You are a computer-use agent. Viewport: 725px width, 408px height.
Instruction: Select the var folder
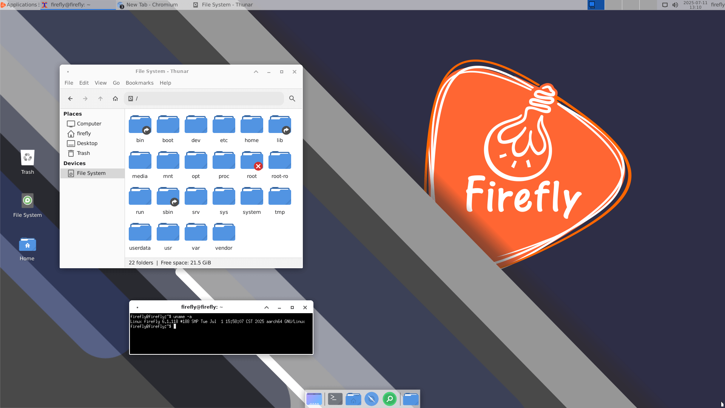(196, 236)
